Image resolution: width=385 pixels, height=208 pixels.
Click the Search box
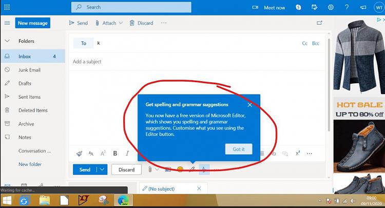tap(131, 7)
